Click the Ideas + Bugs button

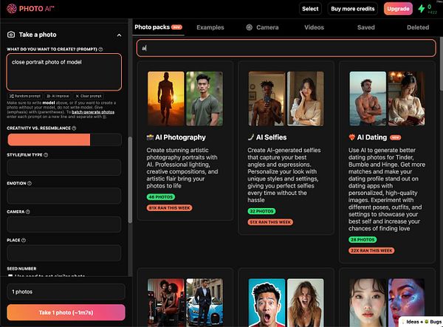422,322
